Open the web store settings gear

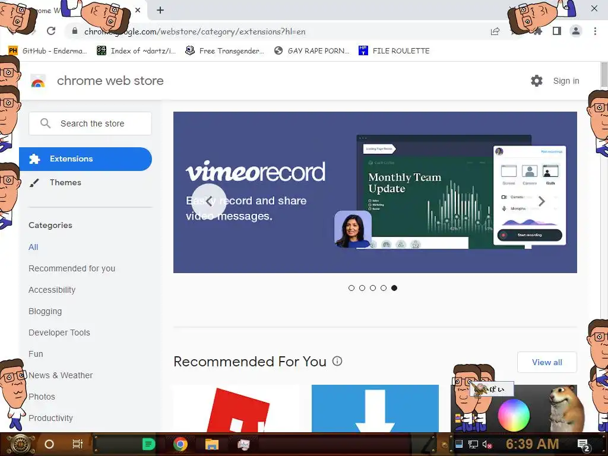tap(537, 81)
